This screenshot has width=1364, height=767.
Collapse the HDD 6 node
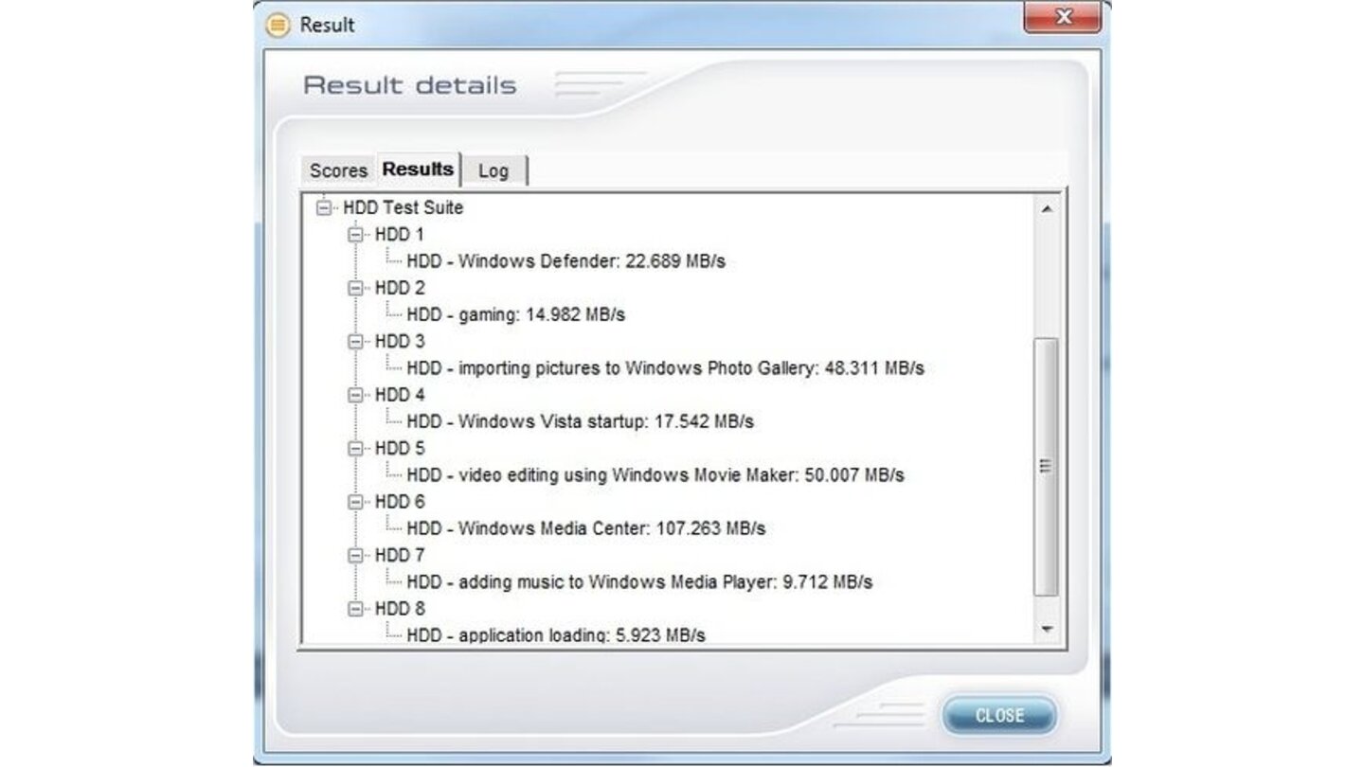point(356,501)
